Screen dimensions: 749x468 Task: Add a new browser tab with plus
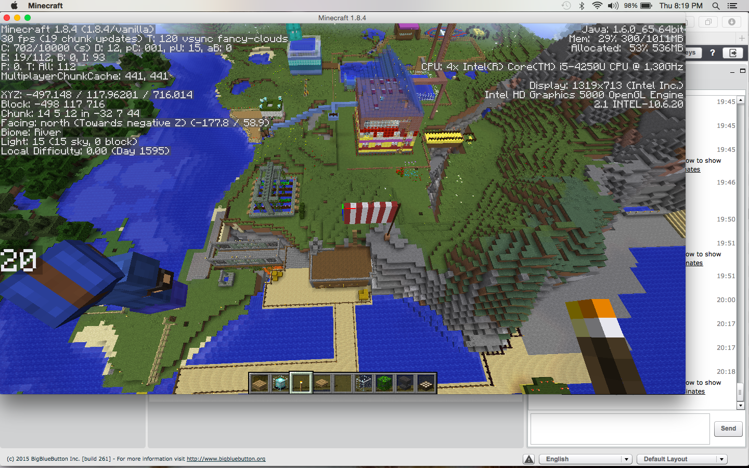point(742,38)
